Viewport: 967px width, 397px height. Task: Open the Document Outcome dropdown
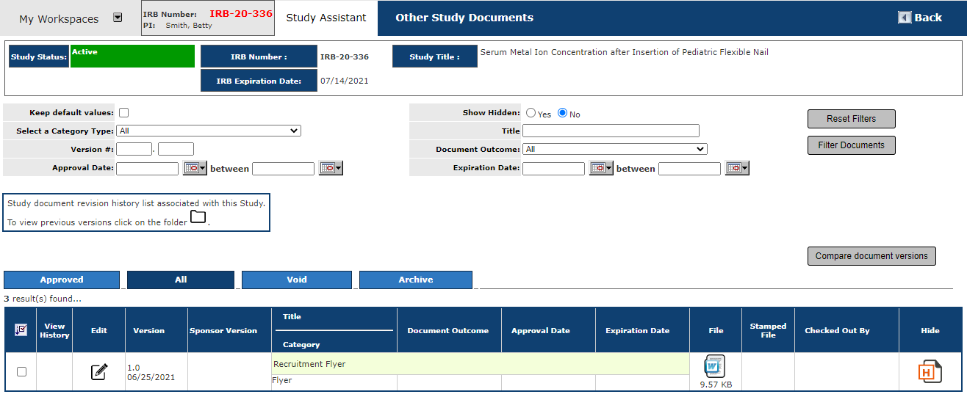(x=615, y=149)
